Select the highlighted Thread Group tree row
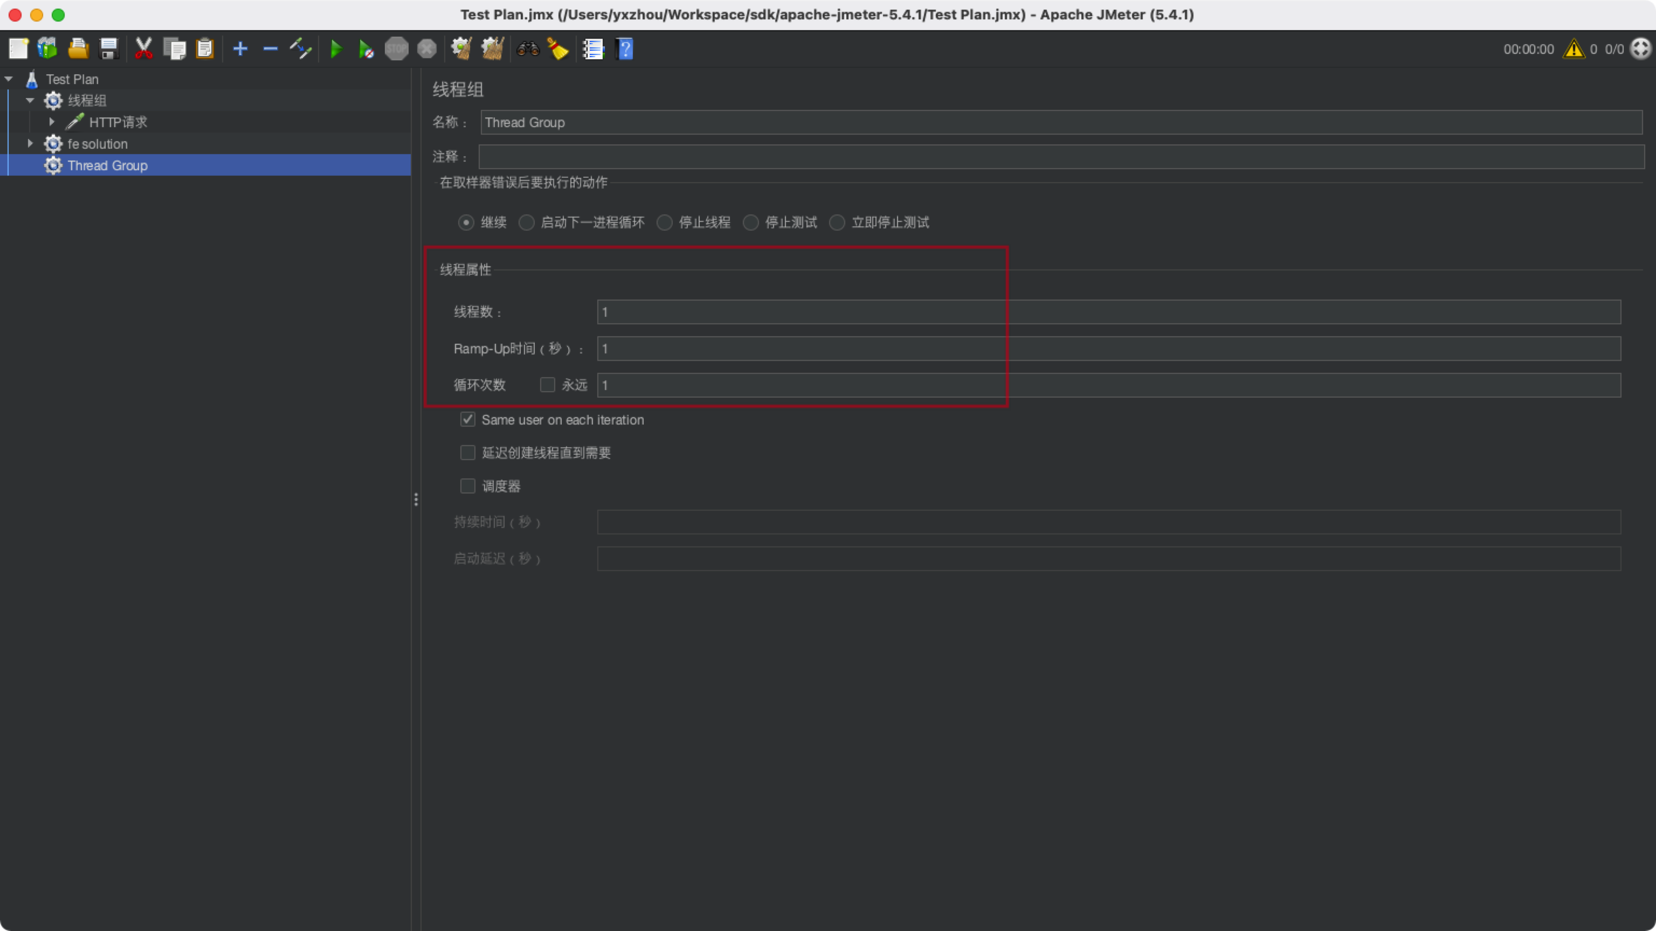The image size is (1656, 931). coord(206,165)
